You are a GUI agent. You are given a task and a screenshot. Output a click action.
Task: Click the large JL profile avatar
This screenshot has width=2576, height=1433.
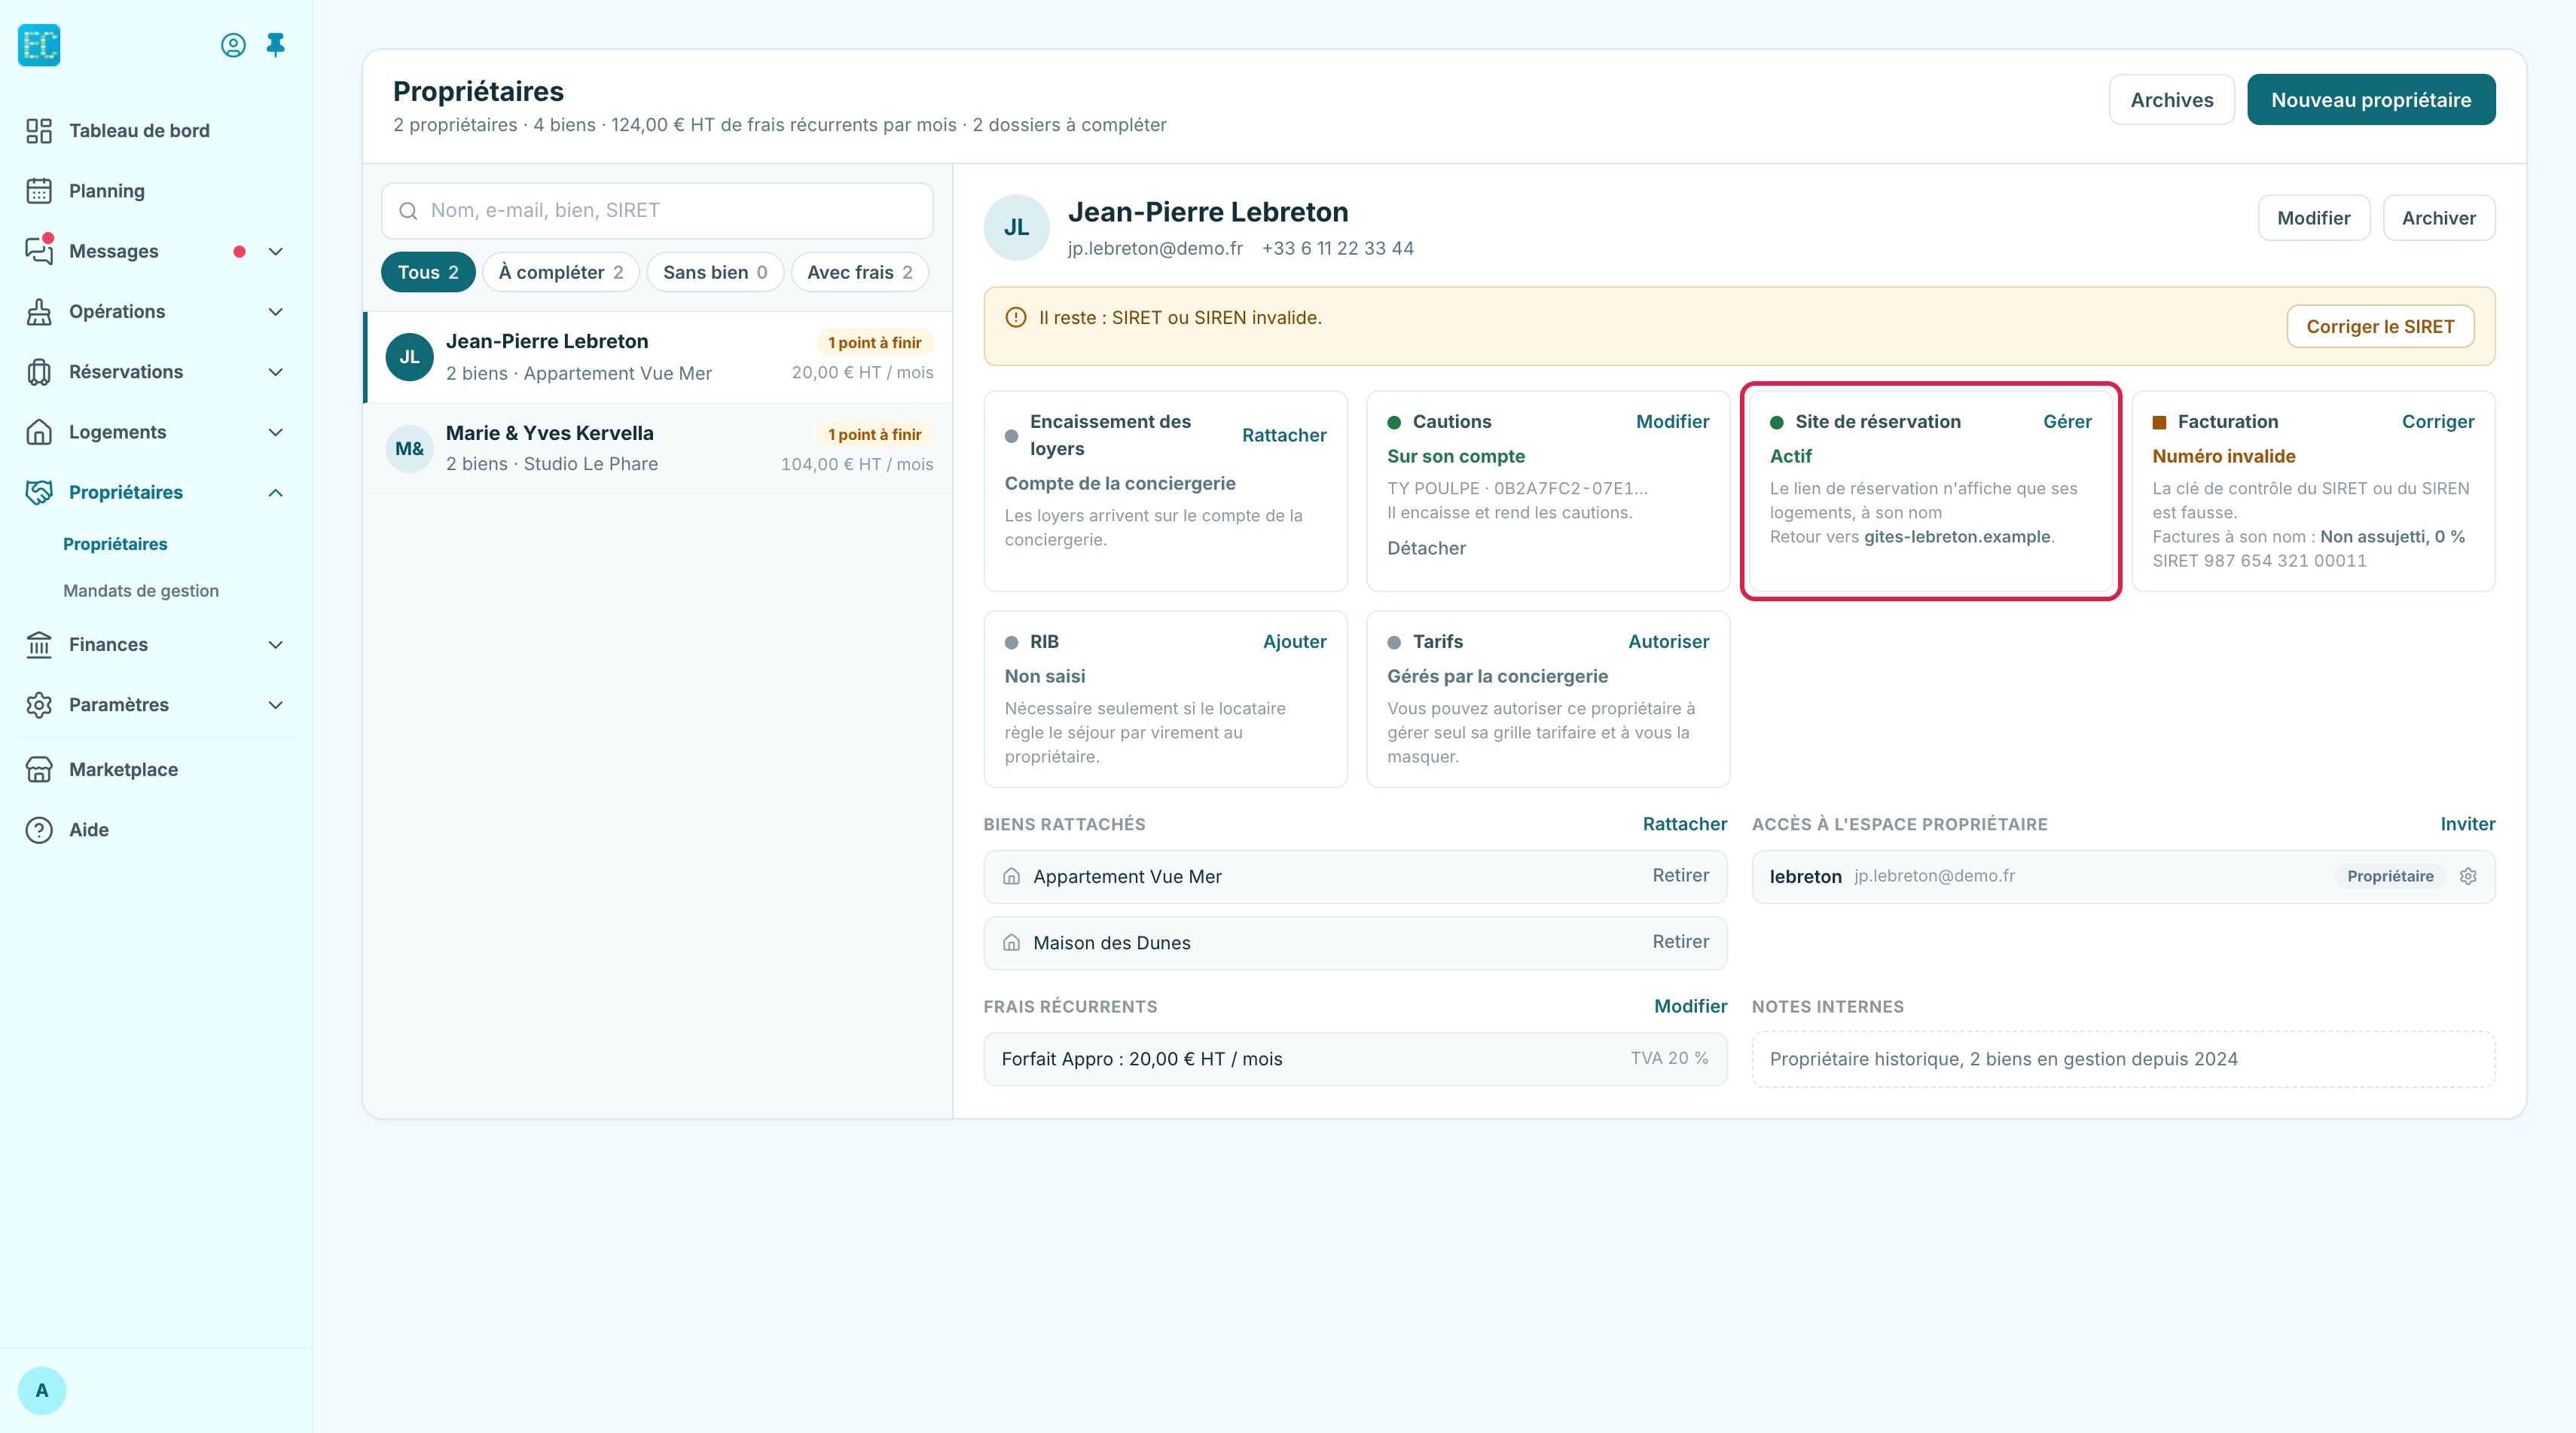click(x=1017, y=227)
